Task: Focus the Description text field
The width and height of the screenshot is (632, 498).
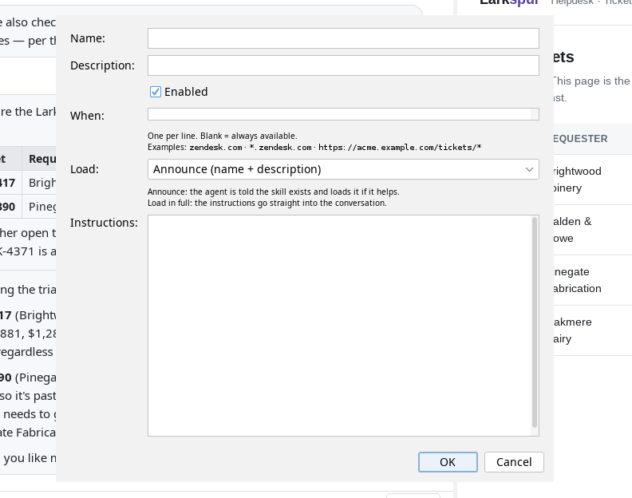Action: point(343,65)
